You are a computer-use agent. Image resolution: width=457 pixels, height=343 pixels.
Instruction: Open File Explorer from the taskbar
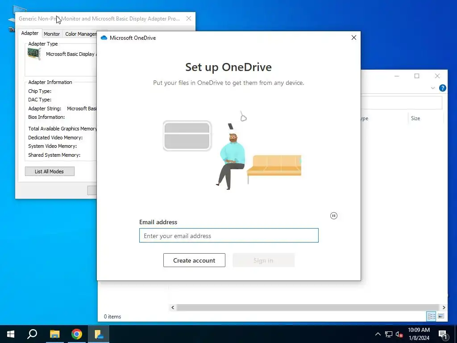(x=54, y=334)
